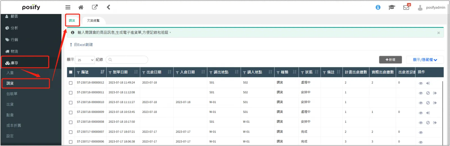This screenshot has width=450, height=146.
Task: Go to home via house icon
Action: tap(81, 8)
